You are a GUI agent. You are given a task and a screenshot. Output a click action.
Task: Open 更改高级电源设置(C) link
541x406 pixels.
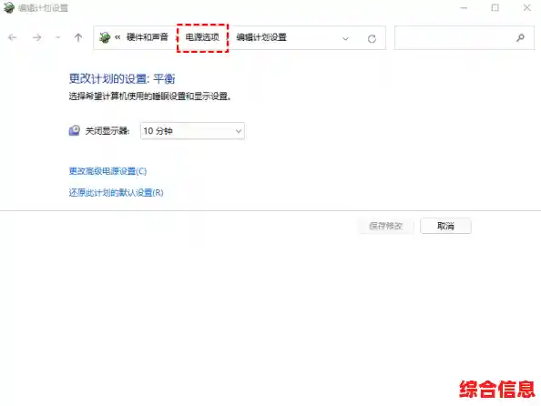108,171
